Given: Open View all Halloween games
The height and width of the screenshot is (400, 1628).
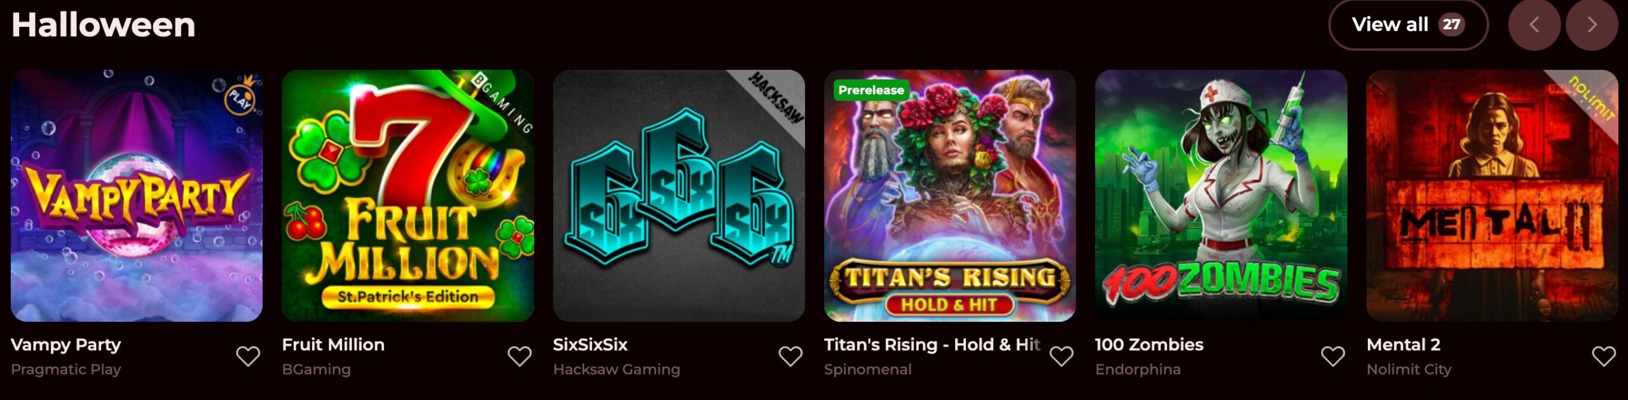Looking at the screenshot, I should tap(1409, 25).
